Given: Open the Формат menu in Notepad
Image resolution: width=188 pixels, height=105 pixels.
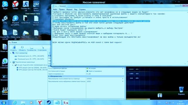Looking at the screenshot, I should [69, 9].
